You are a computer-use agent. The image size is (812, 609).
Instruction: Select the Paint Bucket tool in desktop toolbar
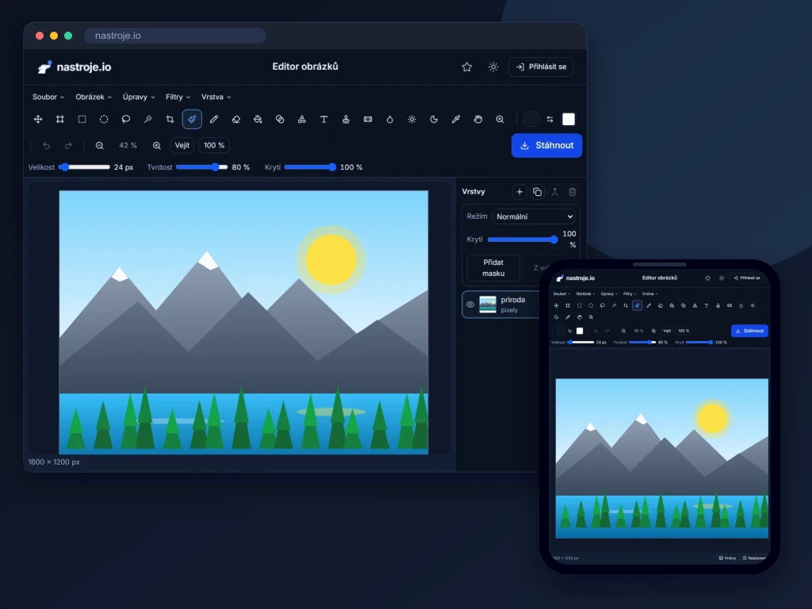258,119
